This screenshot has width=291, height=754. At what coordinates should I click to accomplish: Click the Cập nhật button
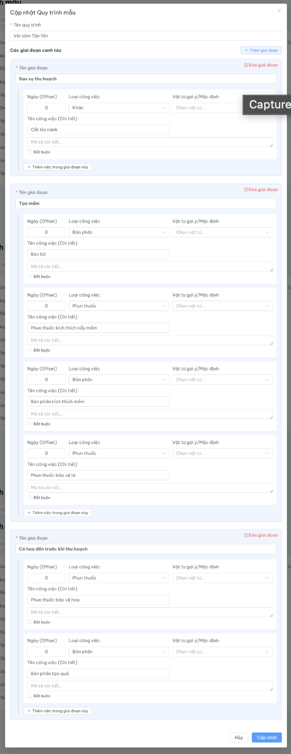point(266,738)
